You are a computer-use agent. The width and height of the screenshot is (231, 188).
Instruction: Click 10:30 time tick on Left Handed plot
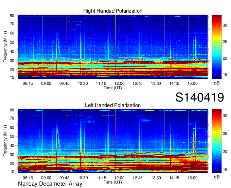83,178
